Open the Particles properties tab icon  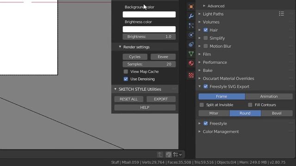(x=191, y=26)
